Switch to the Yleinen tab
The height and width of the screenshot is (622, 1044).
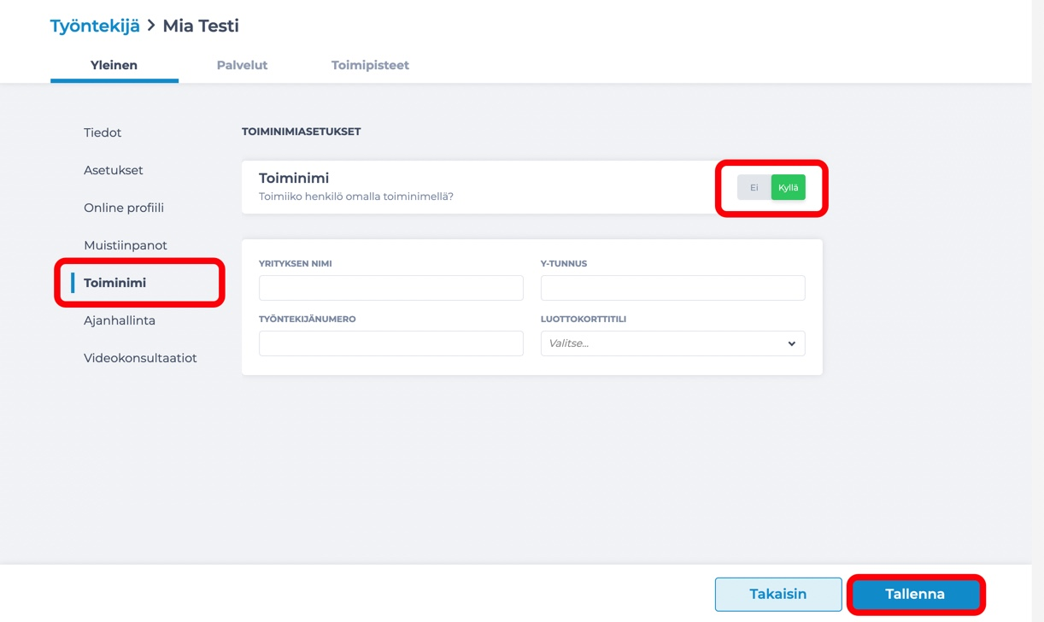tap(114, 65)
